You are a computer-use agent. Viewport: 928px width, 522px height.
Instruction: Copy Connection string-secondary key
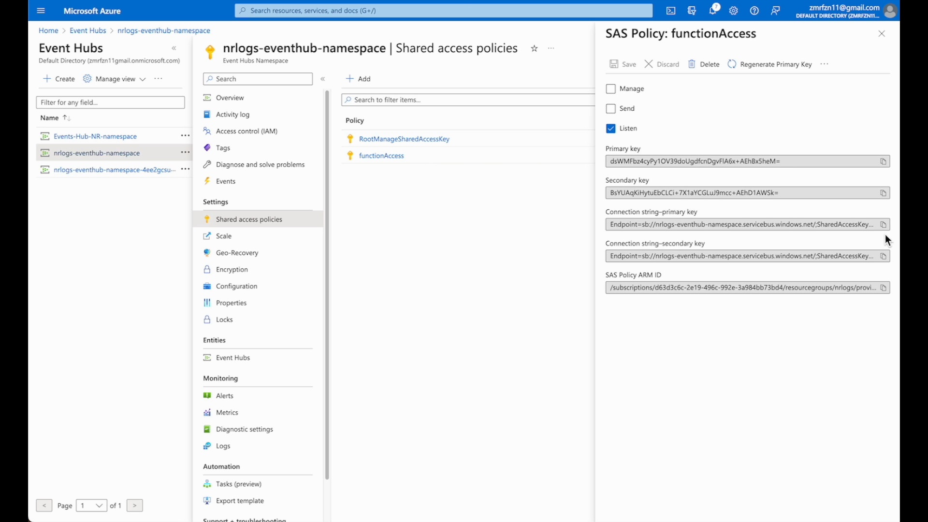[x=883, y=256]
